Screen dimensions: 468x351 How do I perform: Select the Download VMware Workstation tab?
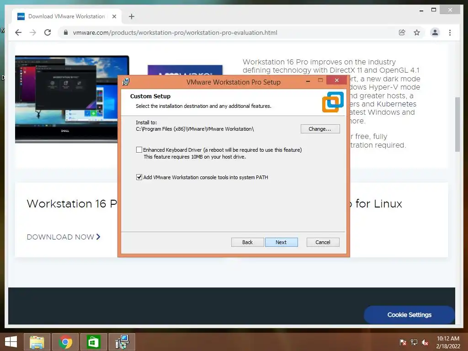(x=67, y=16)
